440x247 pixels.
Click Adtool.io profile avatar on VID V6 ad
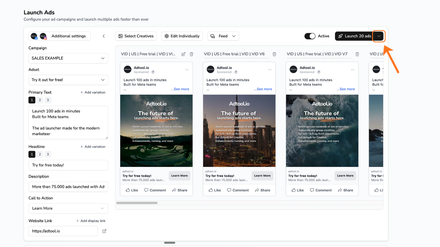pyautogui.click(x=210, y=69)
